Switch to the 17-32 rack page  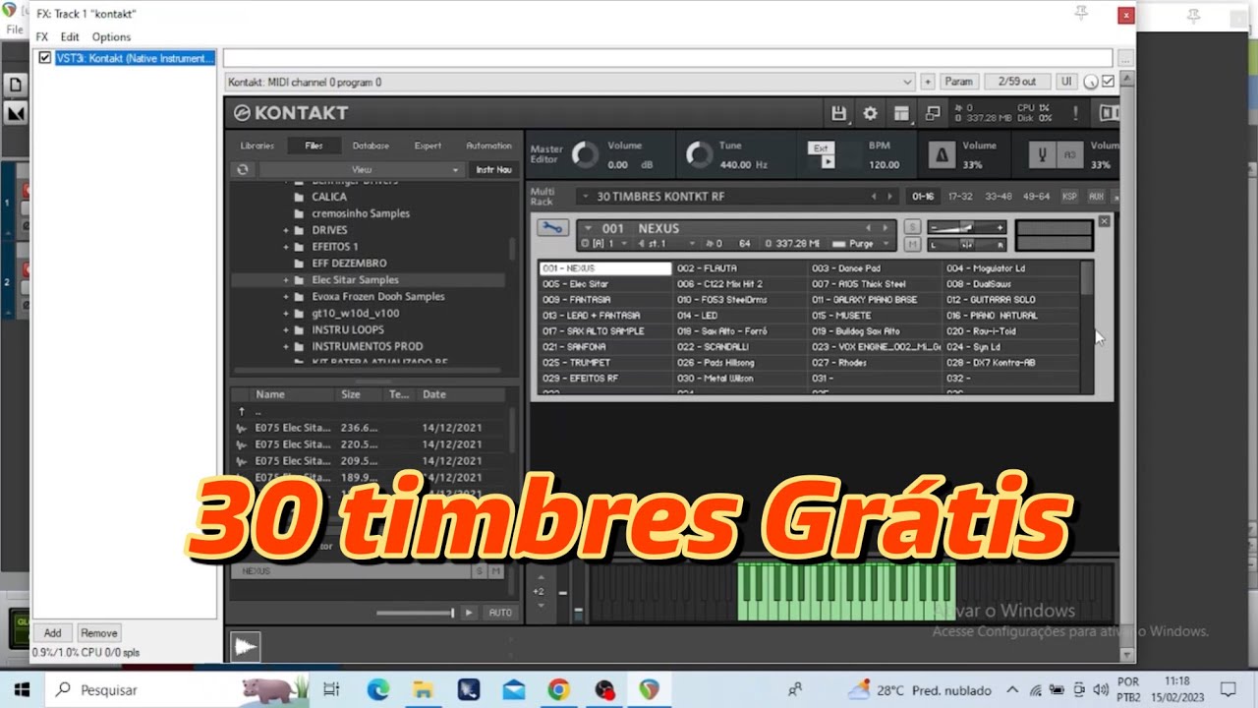click(960, 197)
